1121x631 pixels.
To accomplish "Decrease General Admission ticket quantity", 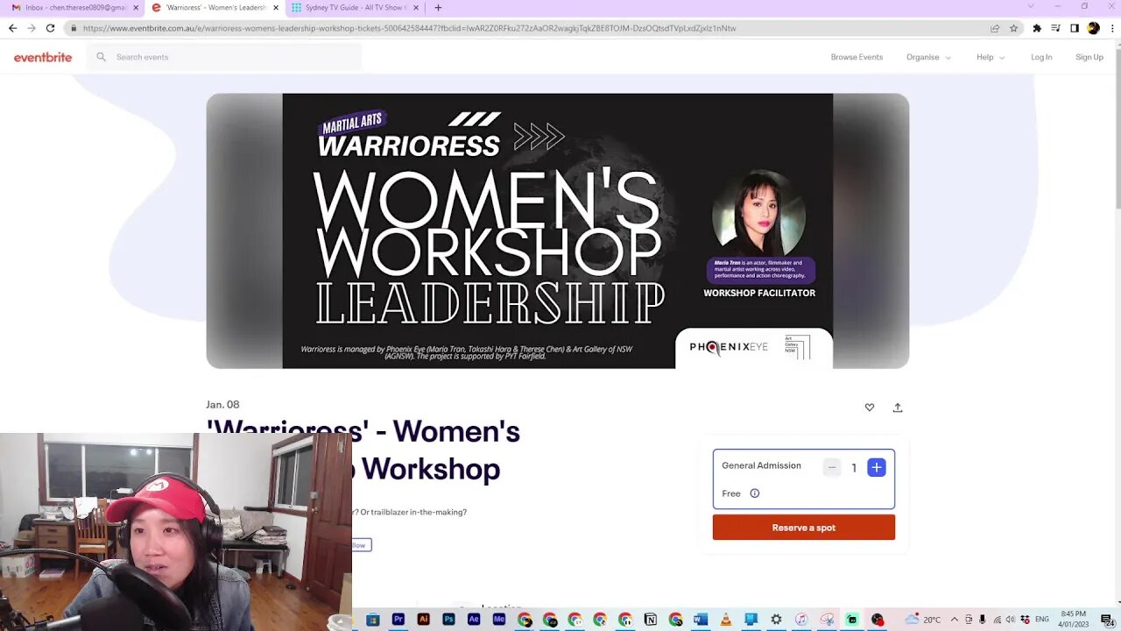I will click(832, 468).
